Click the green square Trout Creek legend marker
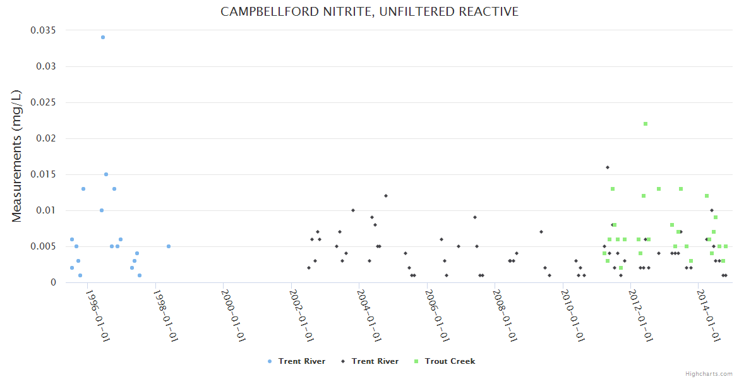The height and width of the screenshot is (379, 739). [x=416, y=361]
